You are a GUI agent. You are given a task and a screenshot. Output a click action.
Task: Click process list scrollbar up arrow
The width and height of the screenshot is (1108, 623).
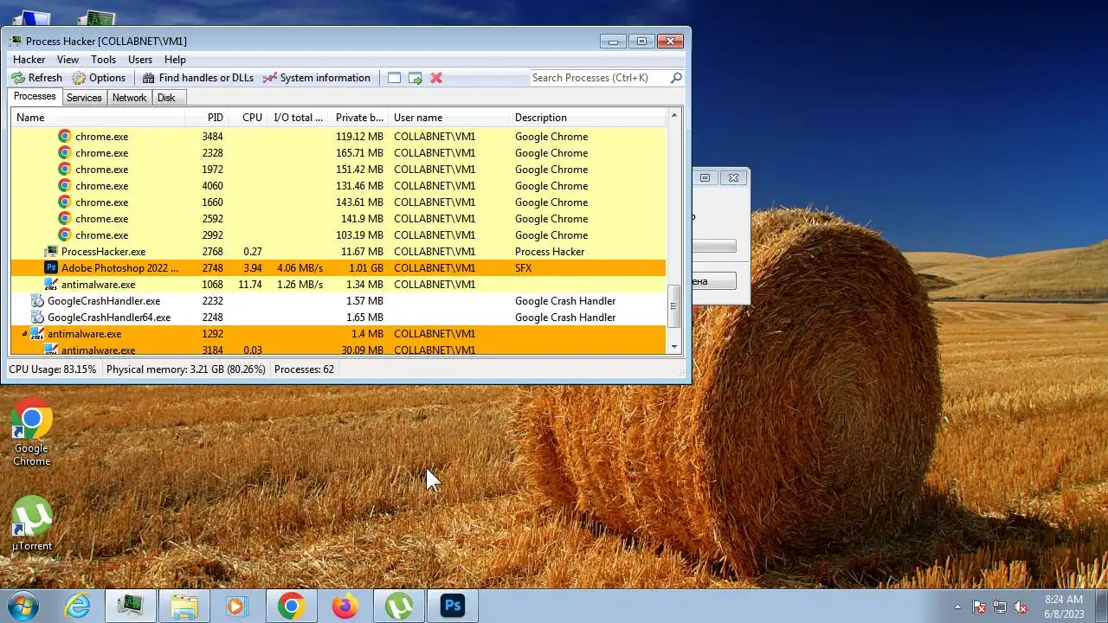click(674, 117)
